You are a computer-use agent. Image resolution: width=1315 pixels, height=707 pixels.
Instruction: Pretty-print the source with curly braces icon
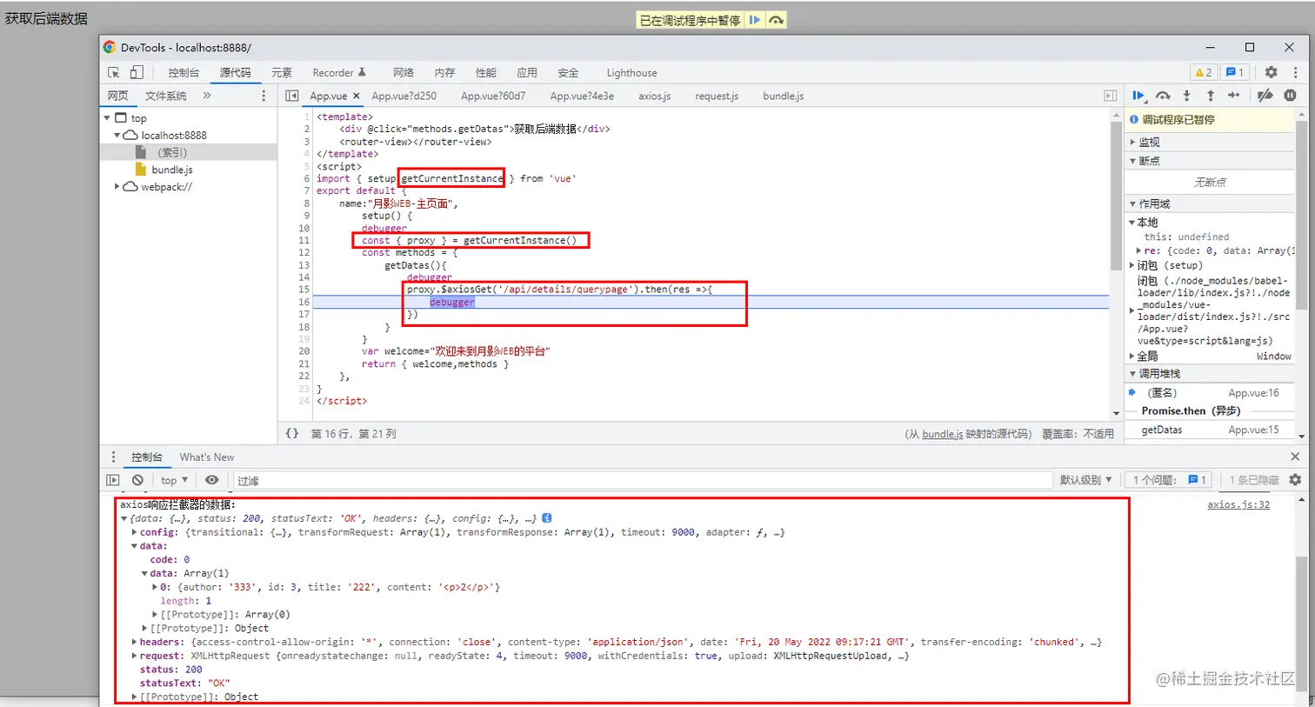click(x=292, y=433)
